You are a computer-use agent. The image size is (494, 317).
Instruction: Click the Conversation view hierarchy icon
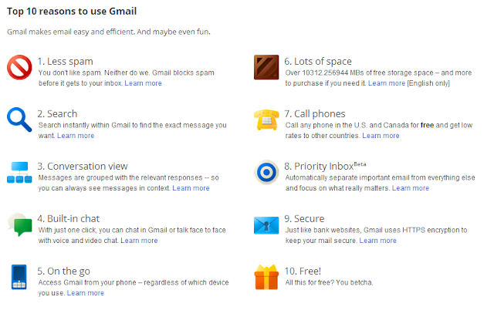pyautogui.click(x=19, y=172)
